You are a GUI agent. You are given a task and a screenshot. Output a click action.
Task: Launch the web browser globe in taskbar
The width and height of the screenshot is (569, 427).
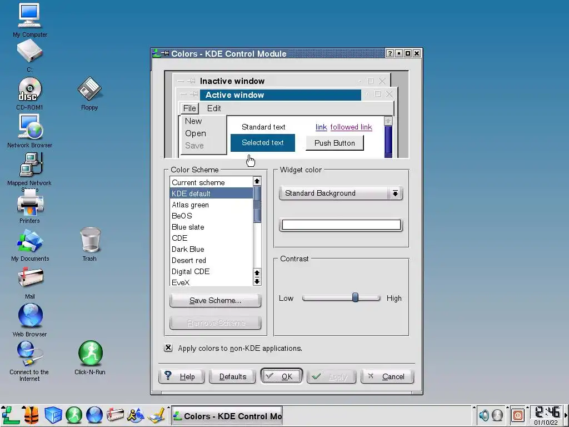click(x=94, y=415)
